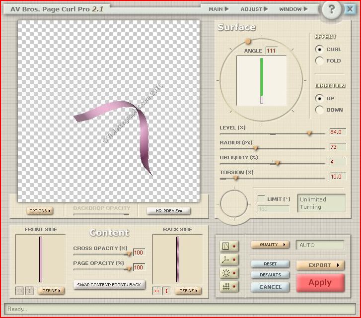361x318 pixels.
Task: Flip back side content vertically
Action: [x=166, y=291]
